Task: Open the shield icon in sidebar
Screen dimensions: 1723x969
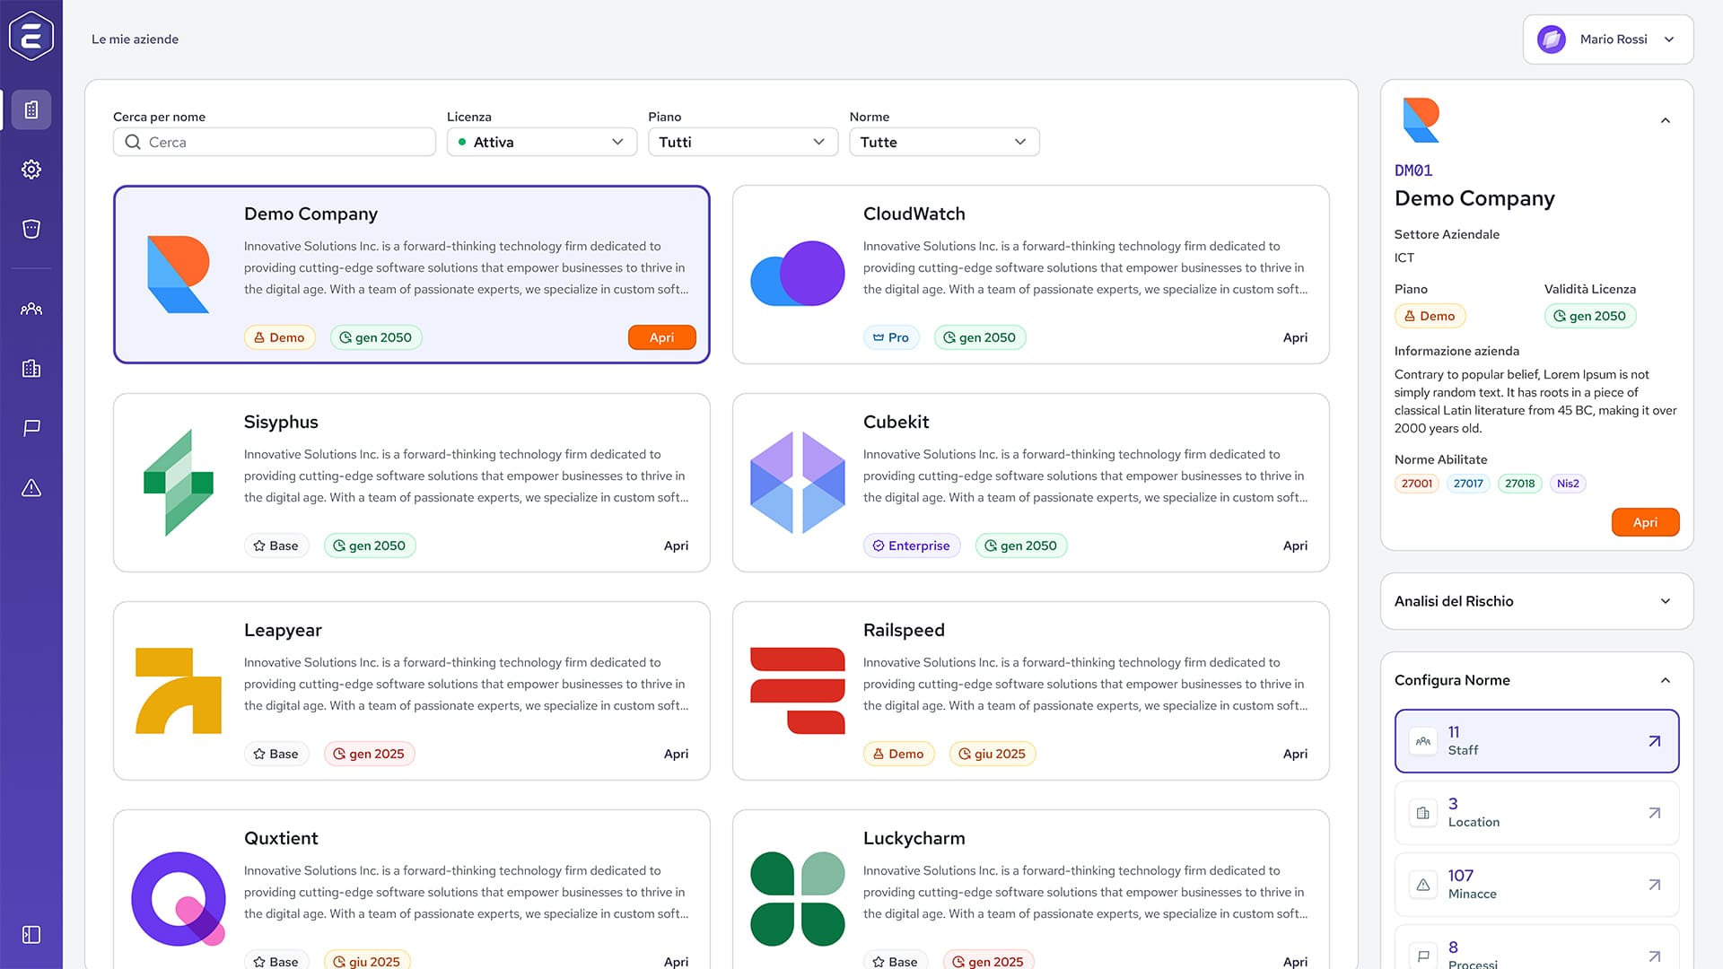Action: click(x=31, y=229)
